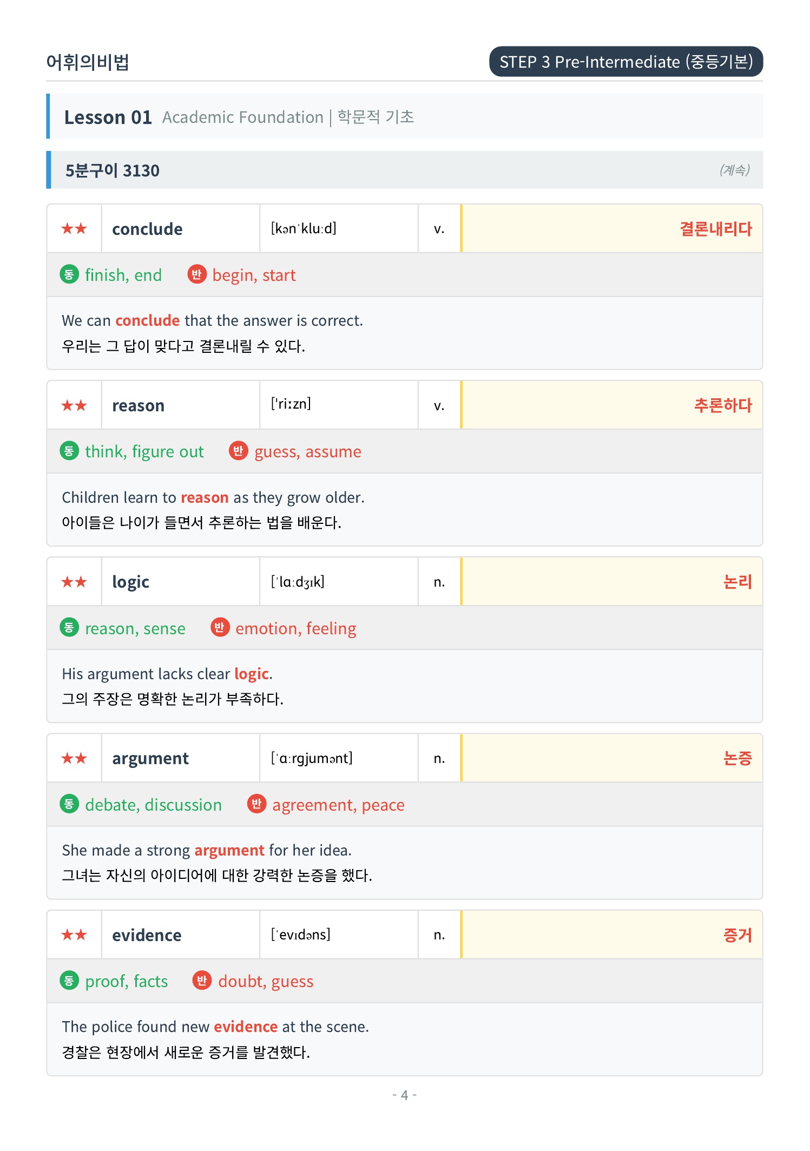Click the page number 4 footer
Image resolution: width=810 pixels, height=1151 pixels.
pyautogui.click(x=405, y=1095)
